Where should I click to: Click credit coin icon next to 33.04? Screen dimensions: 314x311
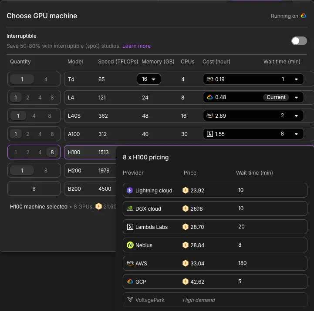[x=186, y=263]
